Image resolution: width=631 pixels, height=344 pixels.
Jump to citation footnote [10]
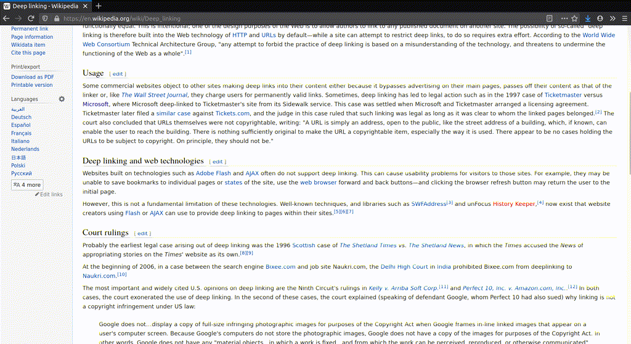121,274
